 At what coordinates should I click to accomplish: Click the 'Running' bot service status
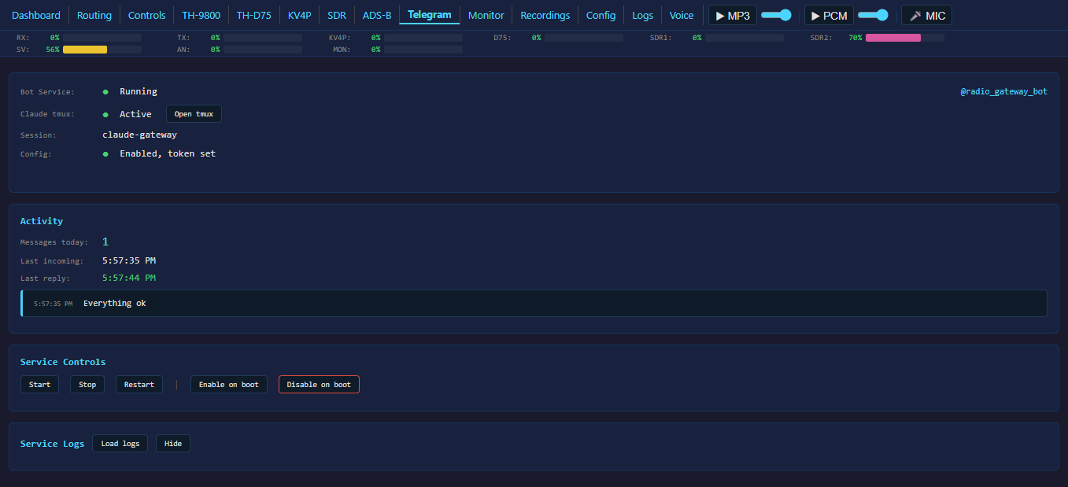point(139,92)
